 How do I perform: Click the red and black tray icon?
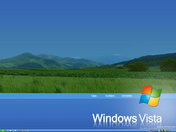pyautogui.click(x=163, y=131)
